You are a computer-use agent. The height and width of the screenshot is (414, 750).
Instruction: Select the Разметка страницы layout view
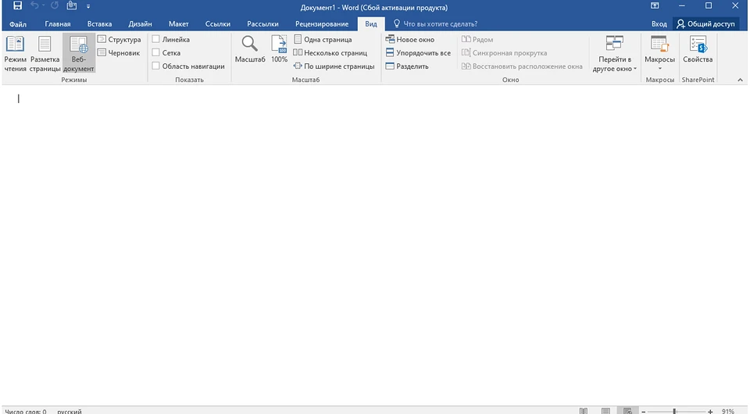[x=45, y=53]
